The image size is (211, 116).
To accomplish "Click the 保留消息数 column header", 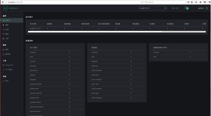I will 85,24.
